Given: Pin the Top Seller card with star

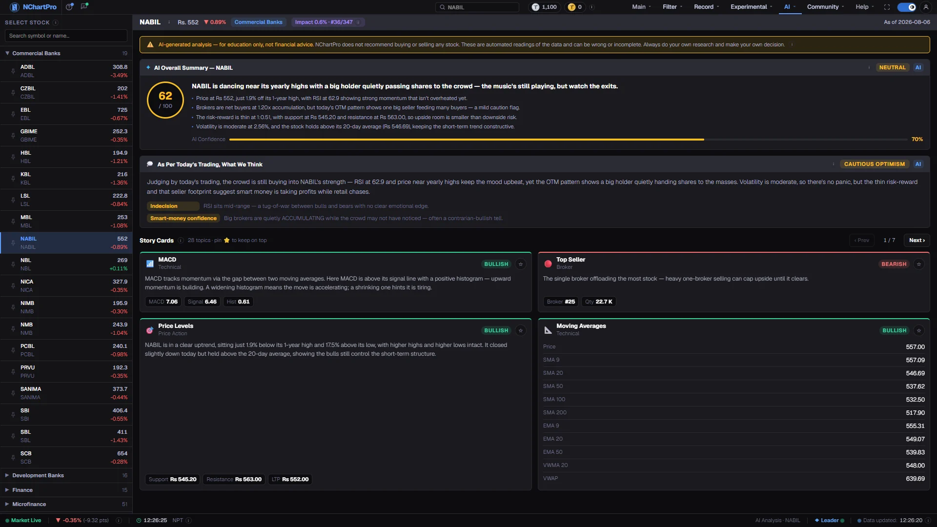Looking at the screenshot, I should 919,264.
